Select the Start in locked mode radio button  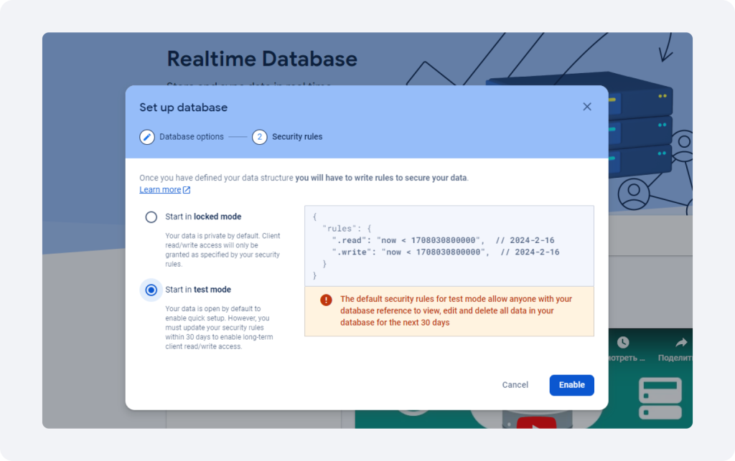151,217
